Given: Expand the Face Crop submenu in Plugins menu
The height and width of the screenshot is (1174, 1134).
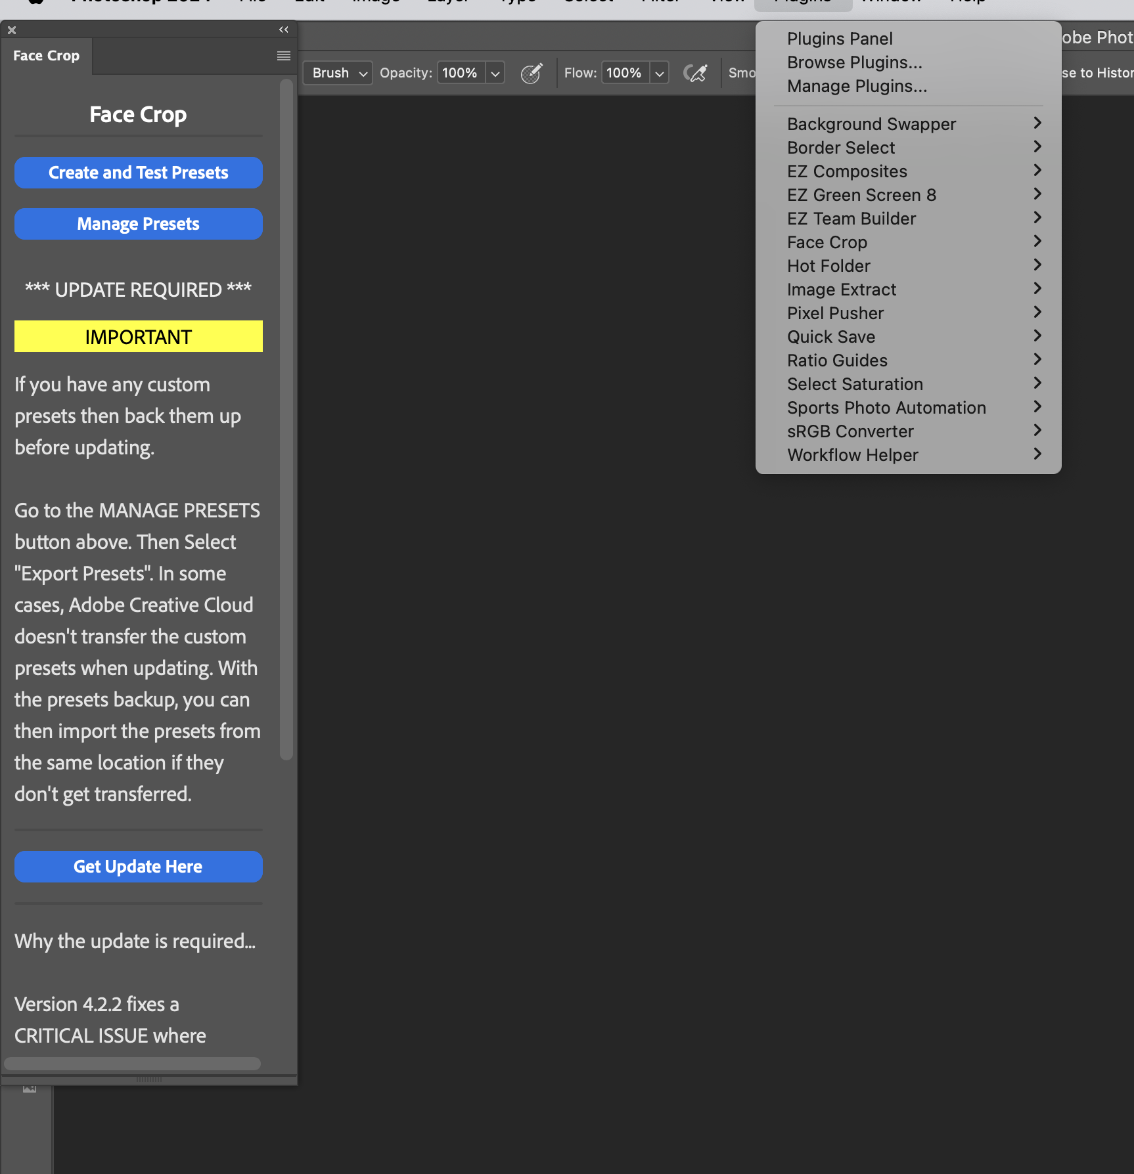Looking at the screenshot, I should tap(908, 242).
